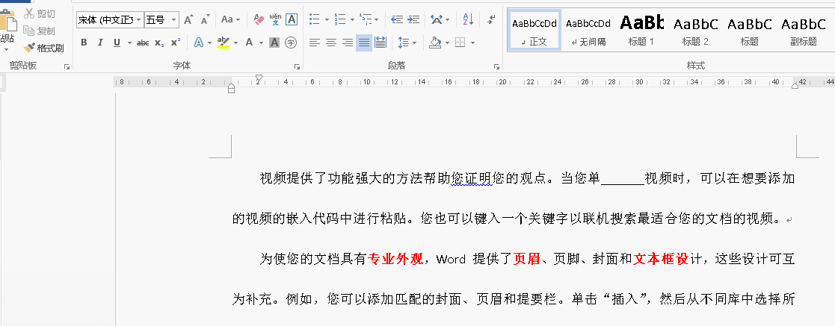The image size is (835, 326).
Task: Open the Change Case Aa menu
Action: point(230,19)
